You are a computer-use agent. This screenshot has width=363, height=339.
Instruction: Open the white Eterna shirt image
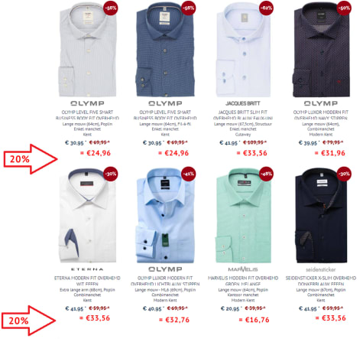[x=87, y=216]
